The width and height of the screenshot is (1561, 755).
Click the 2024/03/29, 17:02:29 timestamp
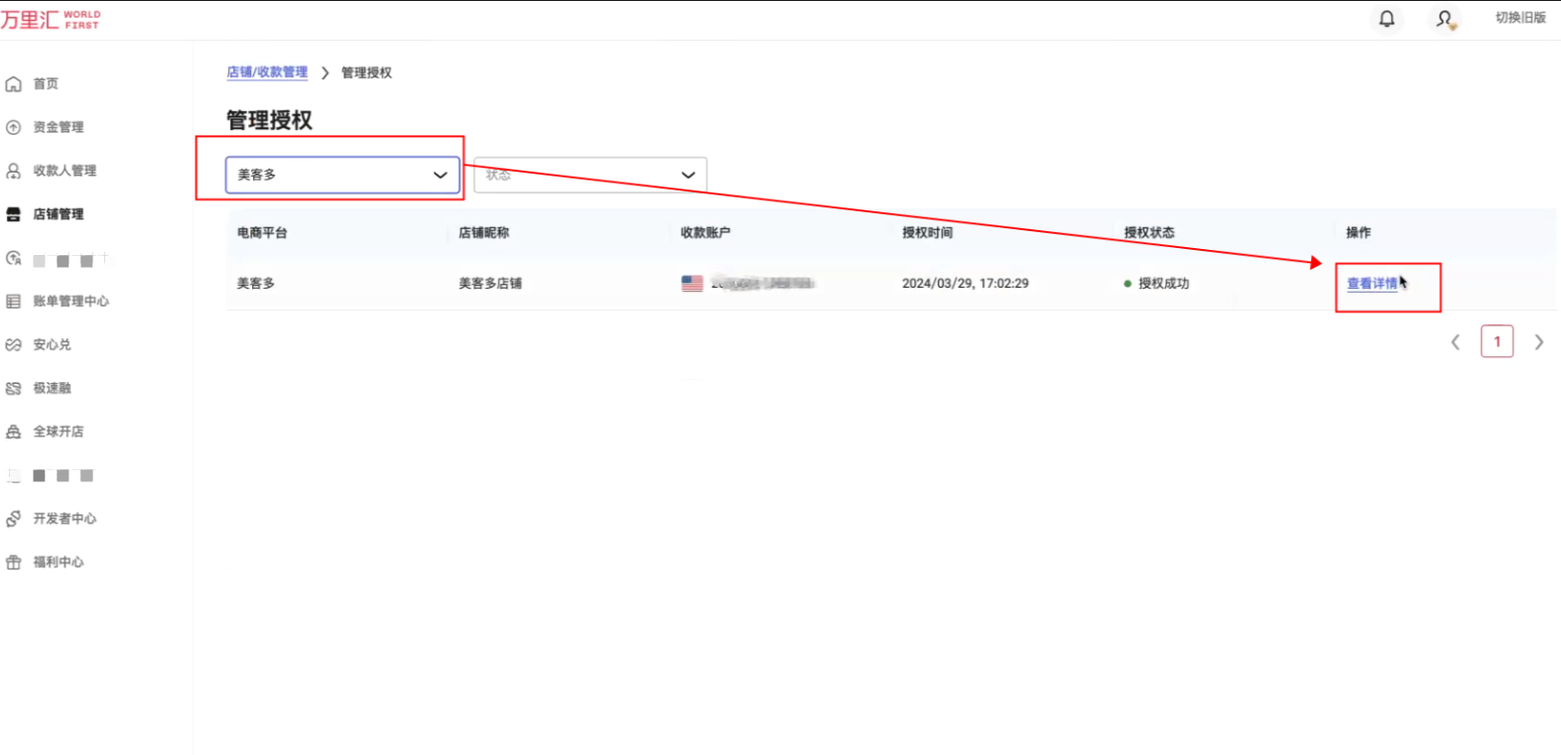pos(966,284)
